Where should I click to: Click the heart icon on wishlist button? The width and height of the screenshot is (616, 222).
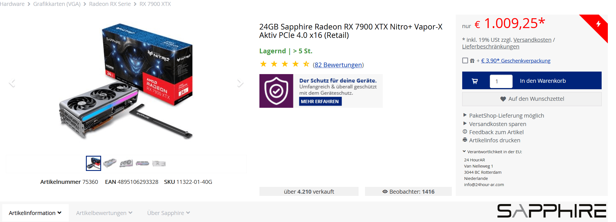coord(503,99)
